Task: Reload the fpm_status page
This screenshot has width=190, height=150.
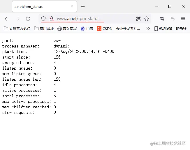Action: pos(28,19)
